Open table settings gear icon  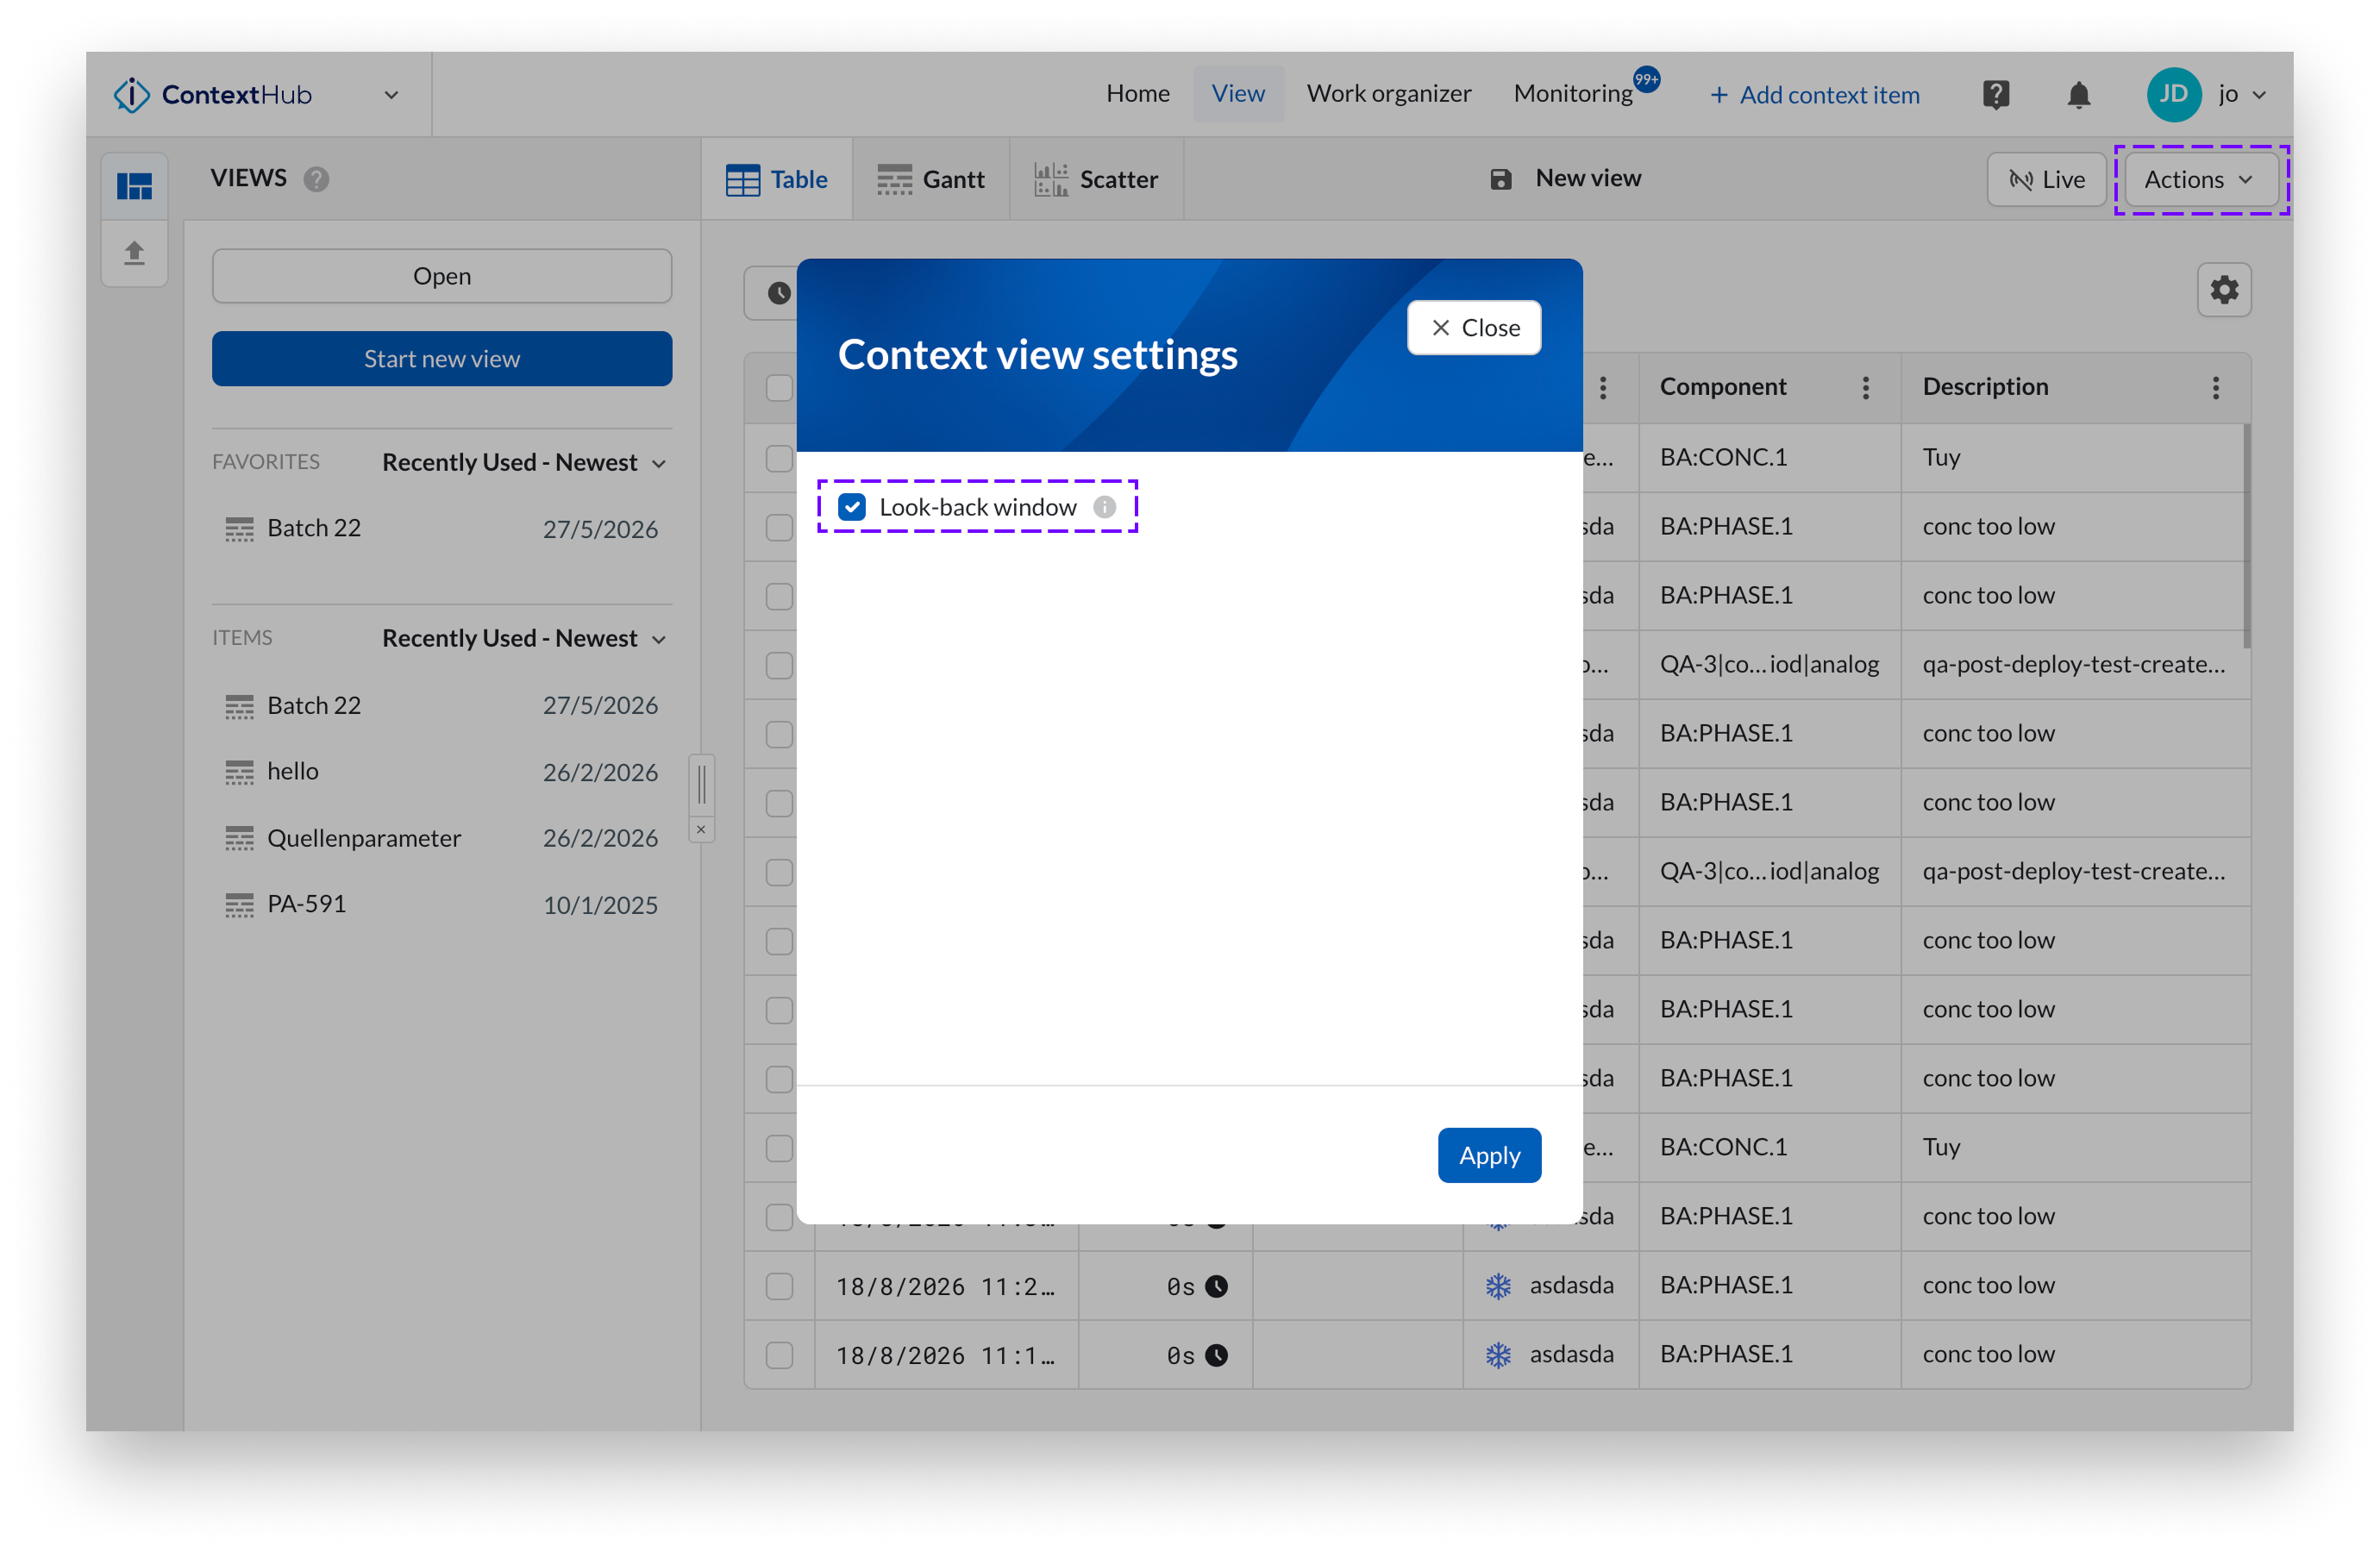2223,290
